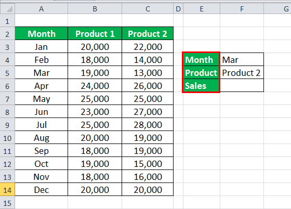Screen dimensions: 291x209
Task: Select Jan's Product 1 value 20,000
Action: (95, 46)
